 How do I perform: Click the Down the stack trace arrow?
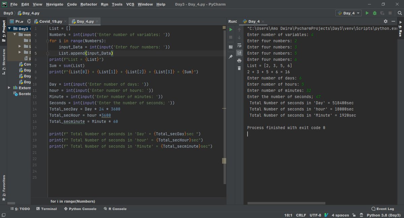pyautogui.click(x=239, y=37)
